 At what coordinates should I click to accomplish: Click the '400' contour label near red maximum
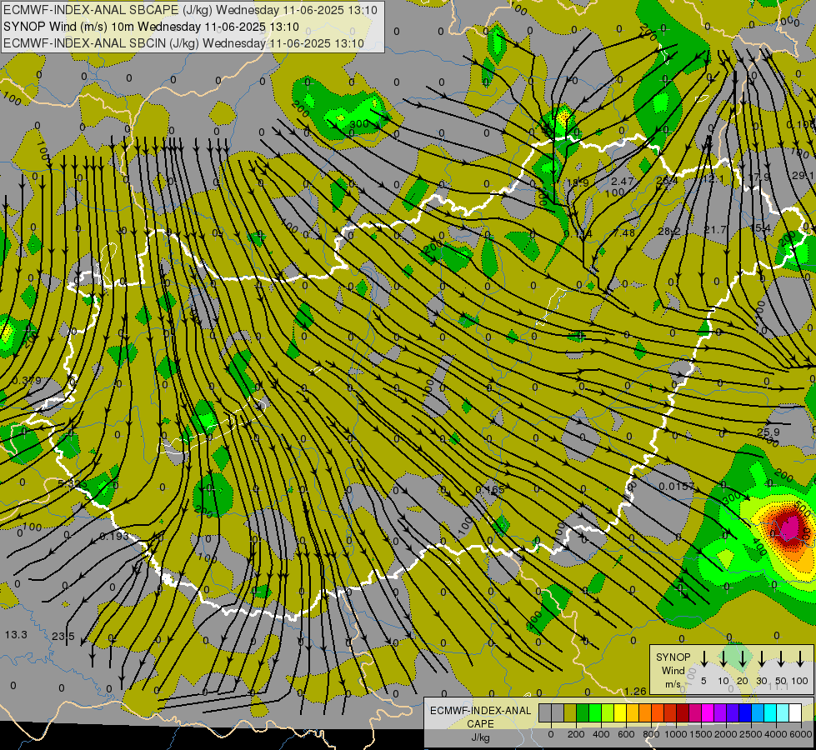pyautogui.click(x=759, y=547)
